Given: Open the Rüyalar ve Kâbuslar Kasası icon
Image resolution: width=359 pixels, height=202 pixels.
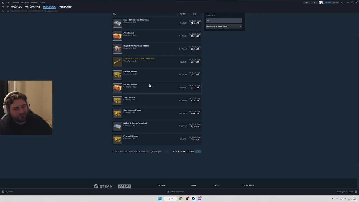Looking at the screenshot, I should pyautogui.click(x=117, y=49).
